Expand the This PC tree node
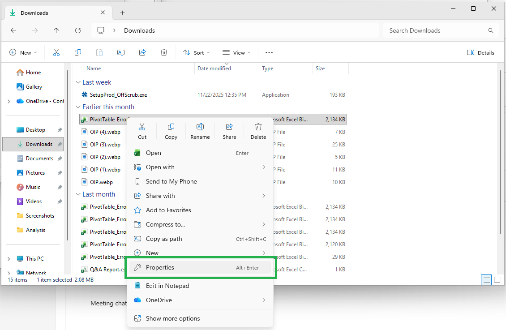Viewport: 506px width, 330px height. [9, 259]
